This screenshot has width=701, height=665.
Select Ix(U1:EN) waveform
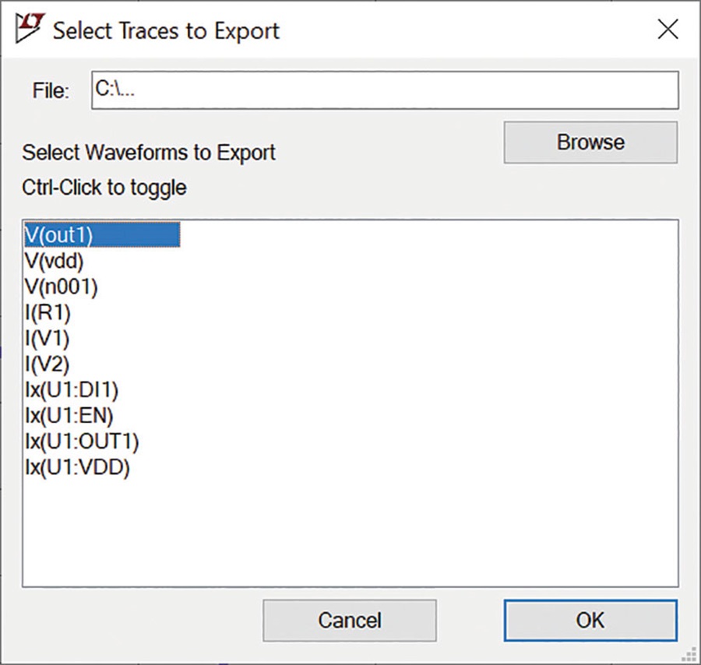point(69,416)
